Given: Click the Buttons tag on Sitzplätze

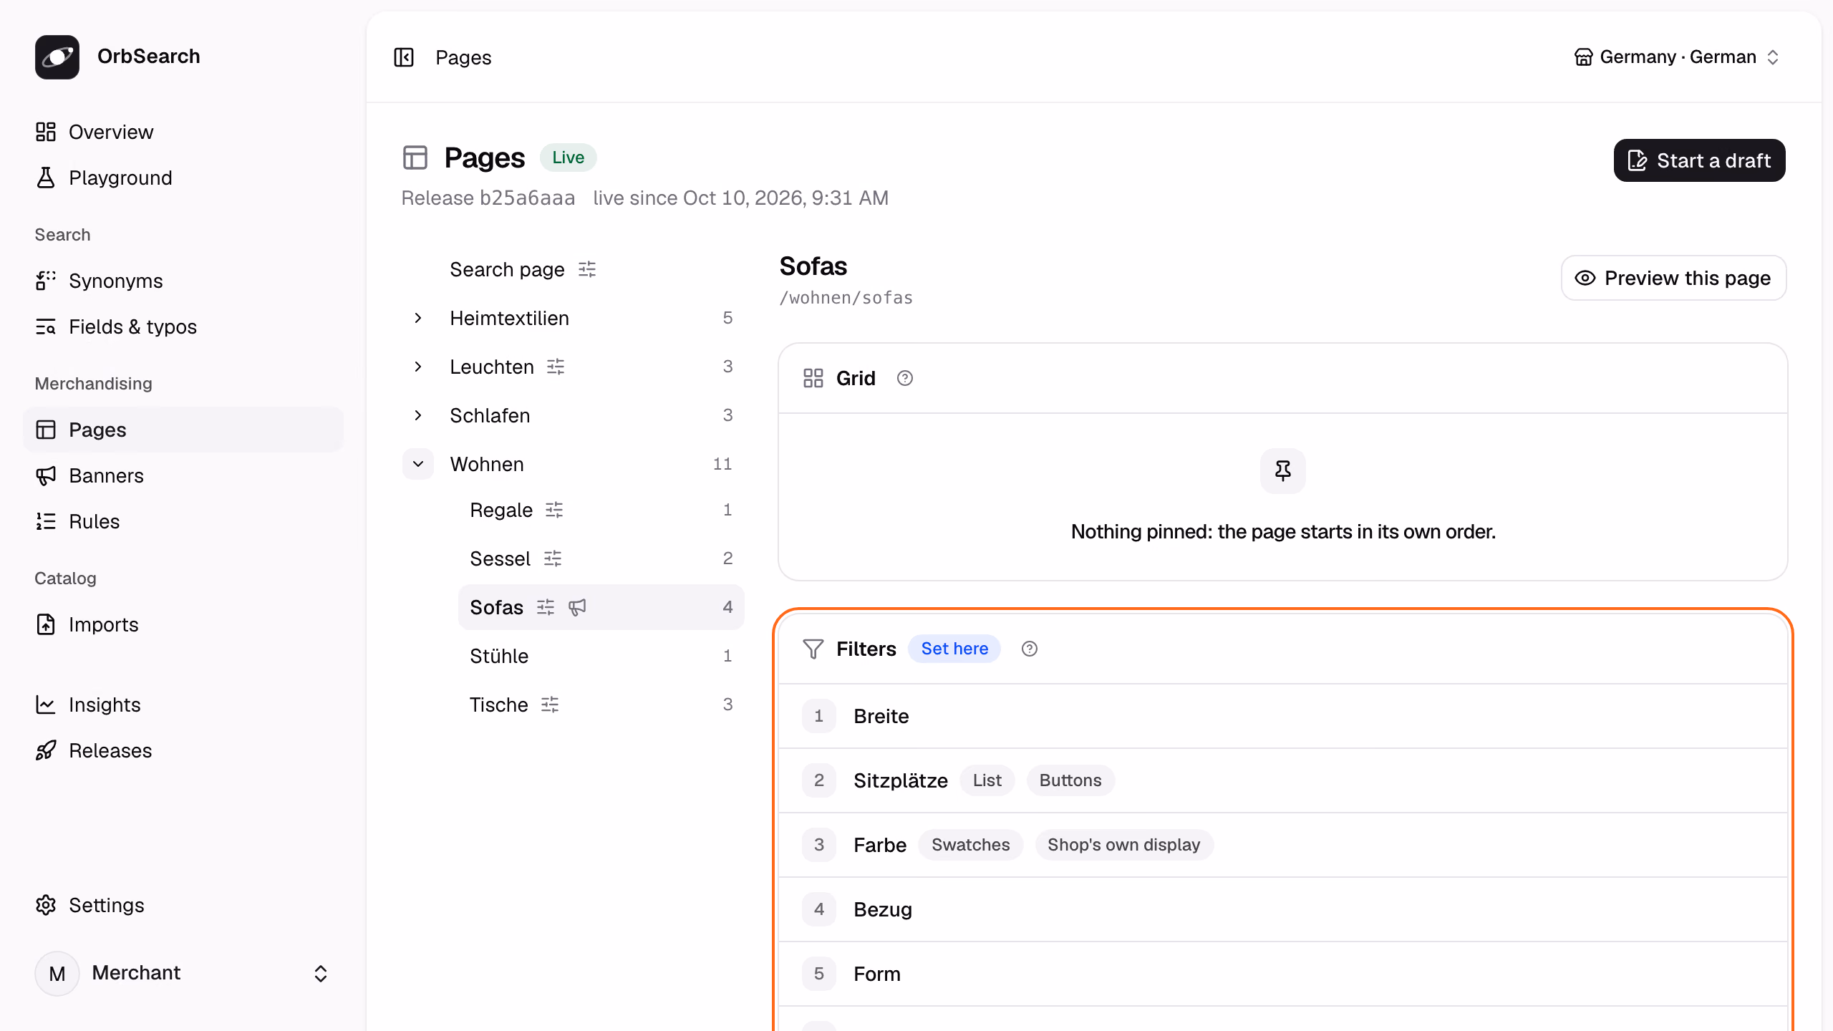Looking at the screenshot, I should (1070, 780).
